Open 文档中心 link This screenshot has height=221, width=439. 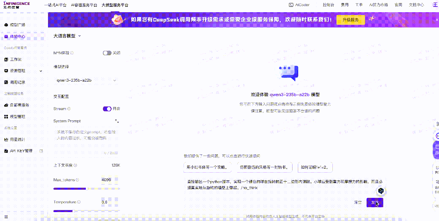pyautogui.click(x=417, y=5)
